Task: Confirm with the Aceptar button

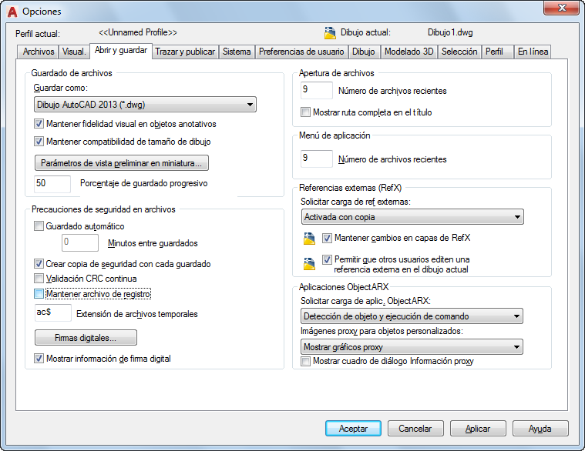Action: tap(353, 429)
